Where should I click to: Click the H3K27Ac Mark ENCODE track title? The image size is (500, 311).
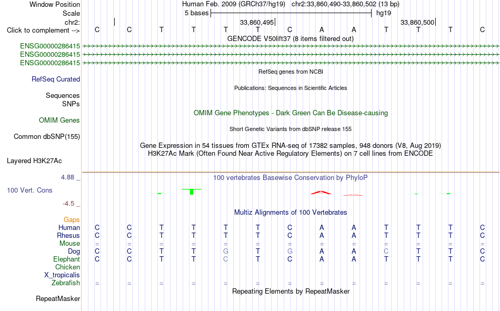(290, 154)
